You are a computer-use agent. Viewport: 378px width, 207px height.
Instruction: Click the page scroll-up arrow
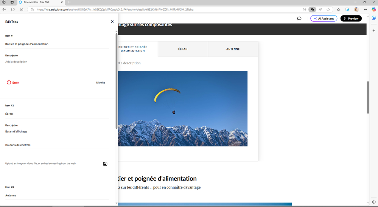[368, 16]
